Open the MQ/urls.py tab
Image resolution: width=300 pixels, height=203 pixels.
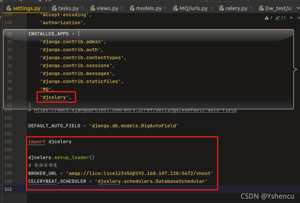pyautogui.click(x=193, y=8)
